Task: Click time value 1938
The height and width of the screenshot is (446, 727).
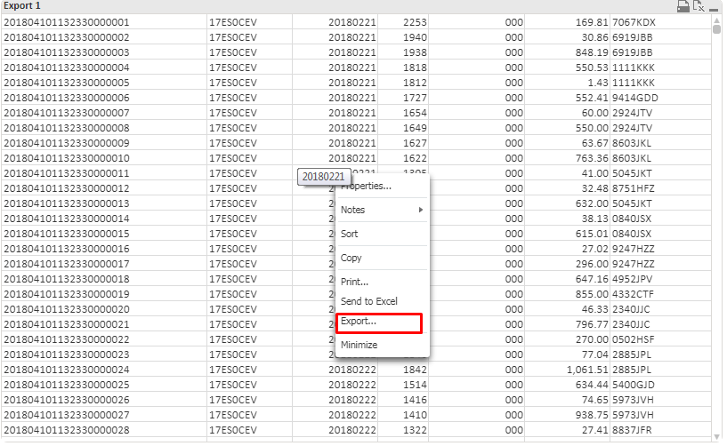Action: click(415, 52)
